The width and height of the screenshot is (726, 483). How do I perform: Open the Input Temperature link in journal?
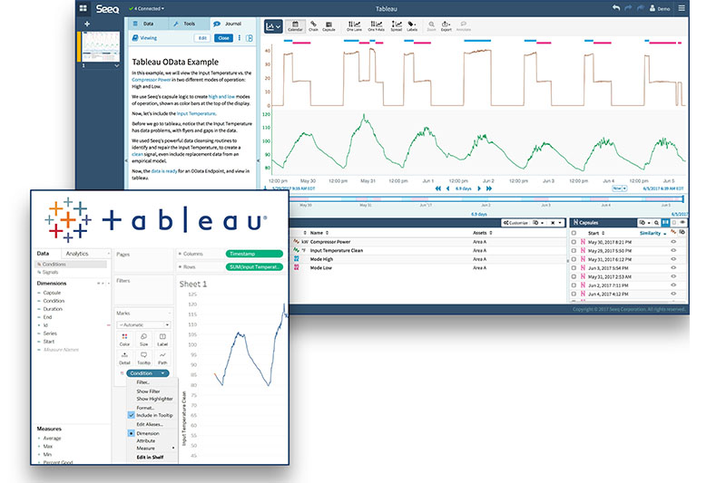pyautogui.click(x=196, y=113)
